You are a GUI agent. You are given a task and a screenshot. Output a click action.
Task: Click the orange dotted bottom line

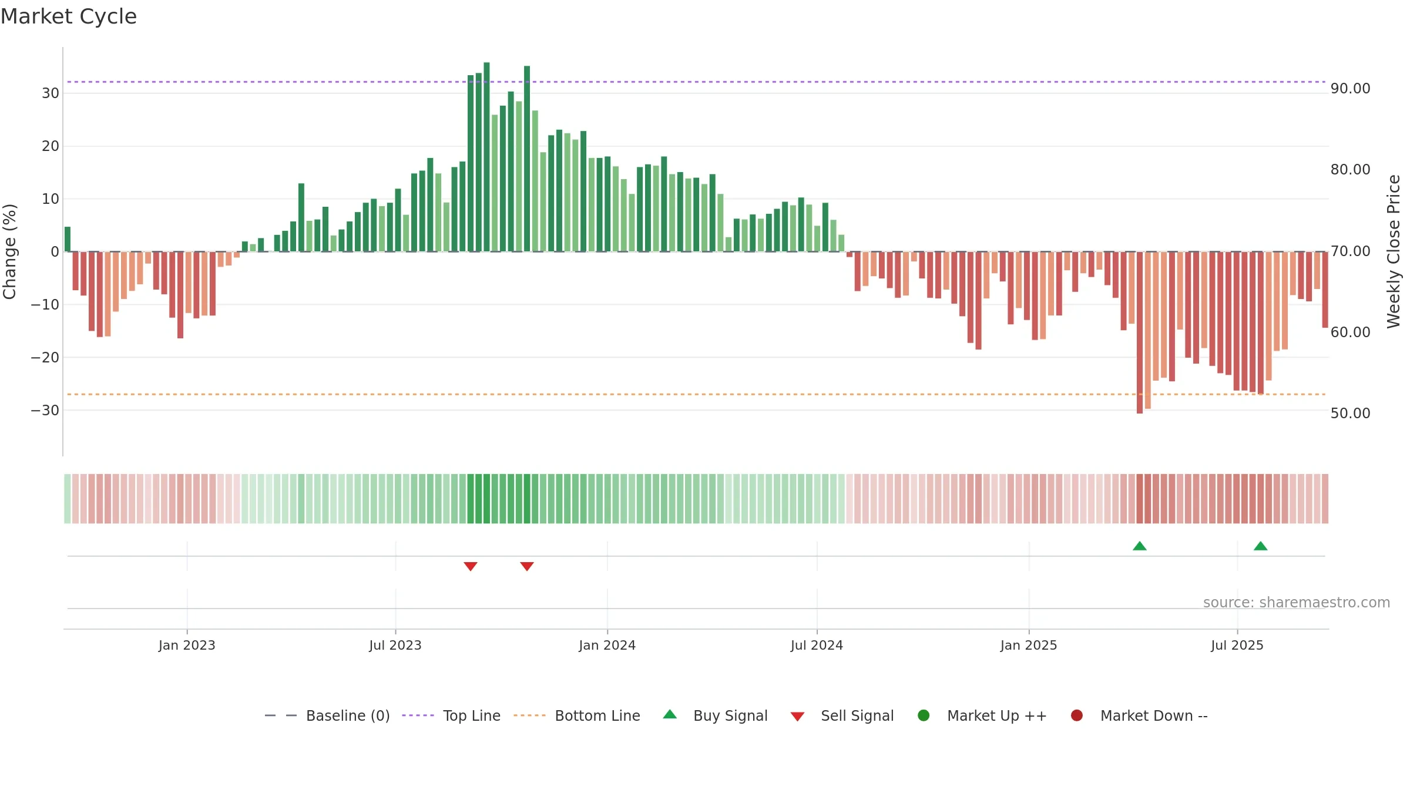click(696, 394)
